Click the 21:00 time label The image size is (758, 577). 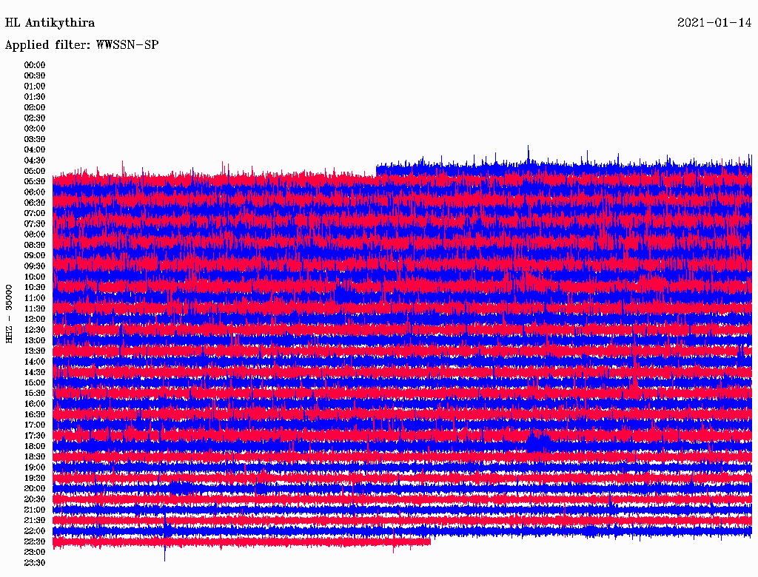point(35,510)
